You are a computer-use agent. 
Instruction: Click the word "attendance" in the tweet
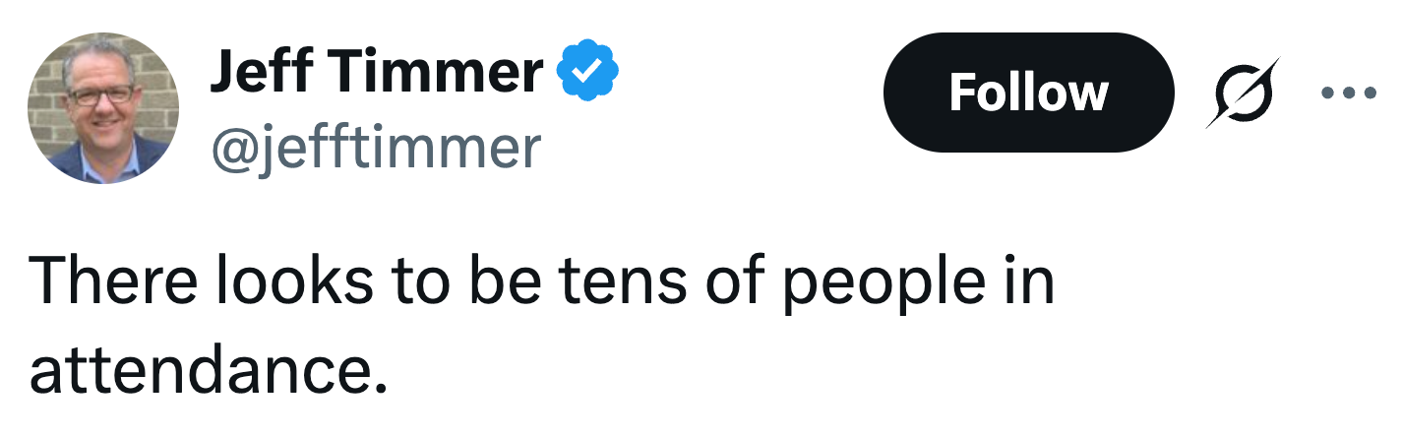click(202, 369)
